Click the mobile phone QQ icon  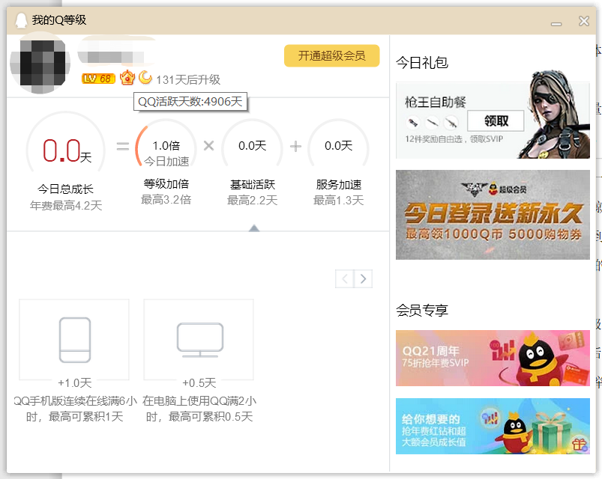tap(74, 340)
